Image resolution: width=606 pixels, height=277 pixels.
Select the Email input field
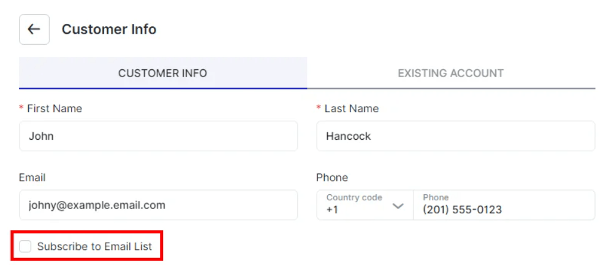tap(158, 205)
